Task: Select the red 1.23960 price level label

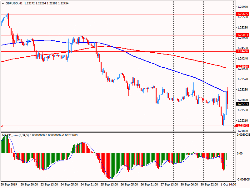Action: click(x=242, y=67)
